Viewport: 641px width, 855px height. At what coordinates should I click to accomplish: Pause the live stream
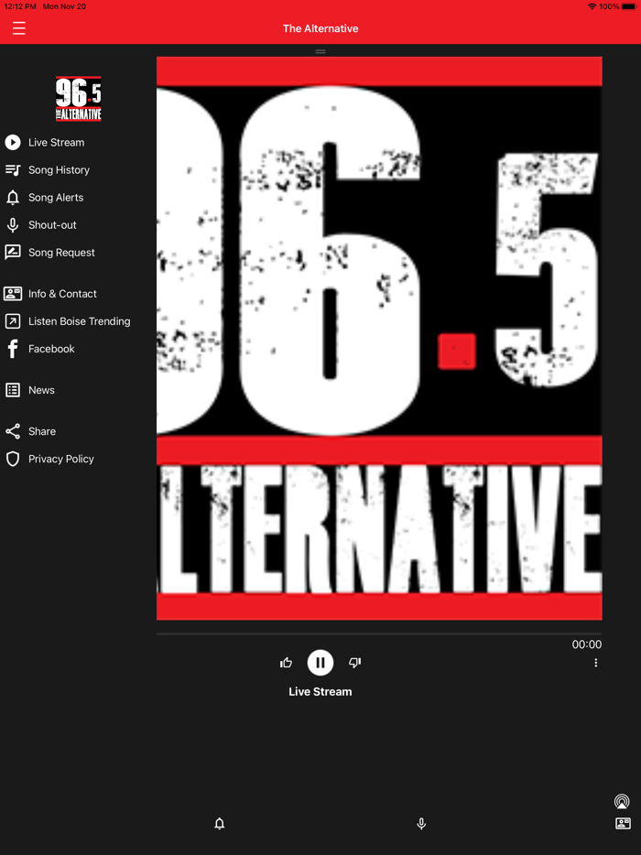tap(320, 663)
